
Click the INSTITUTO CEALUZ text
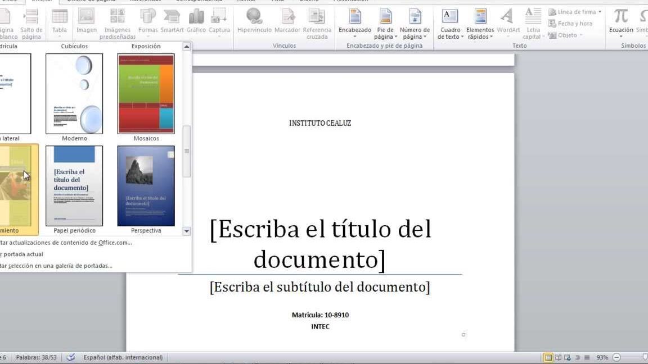click(x=320, y=123)
